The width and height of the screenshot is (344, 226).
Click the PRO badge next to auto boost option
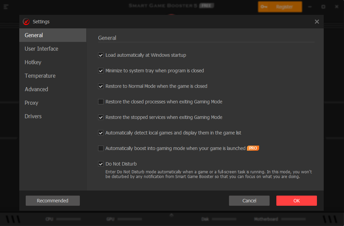pyautogui.click(x=253, y=148)
